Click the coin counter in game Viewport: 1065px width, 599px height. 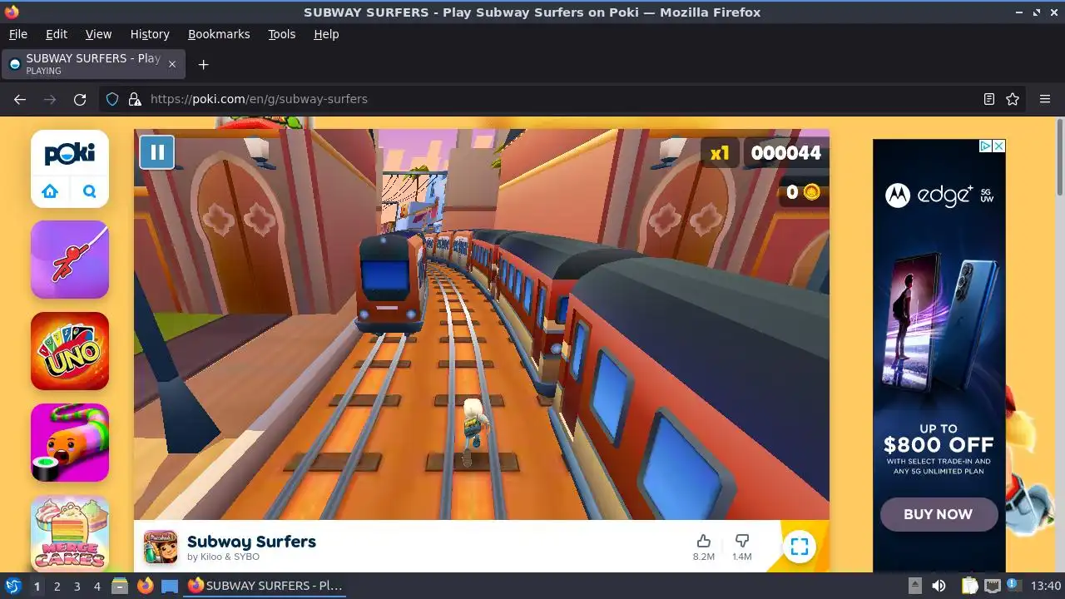[803, 192]
